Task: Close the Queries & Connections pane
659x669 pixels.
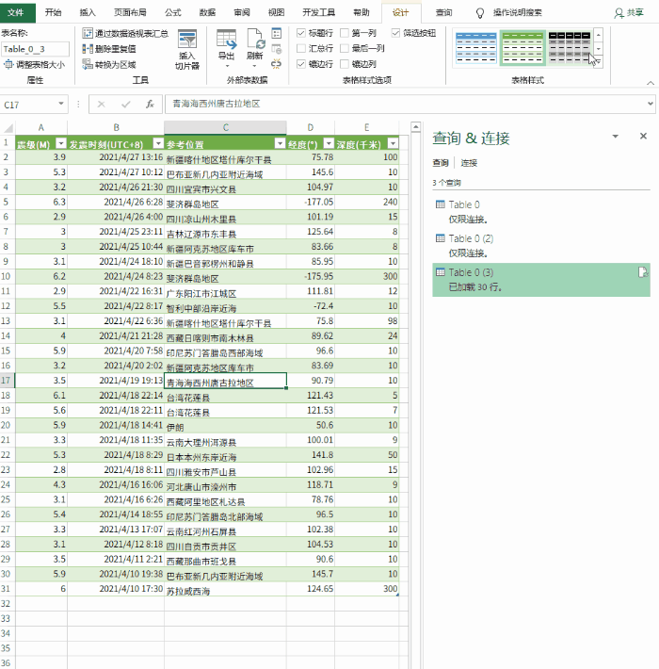Action: click(x=643, y=136)
